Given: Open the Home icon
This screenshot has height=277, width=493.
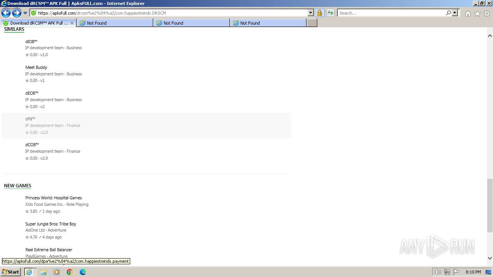Looking at the screenshot, I should click(468, 13).
